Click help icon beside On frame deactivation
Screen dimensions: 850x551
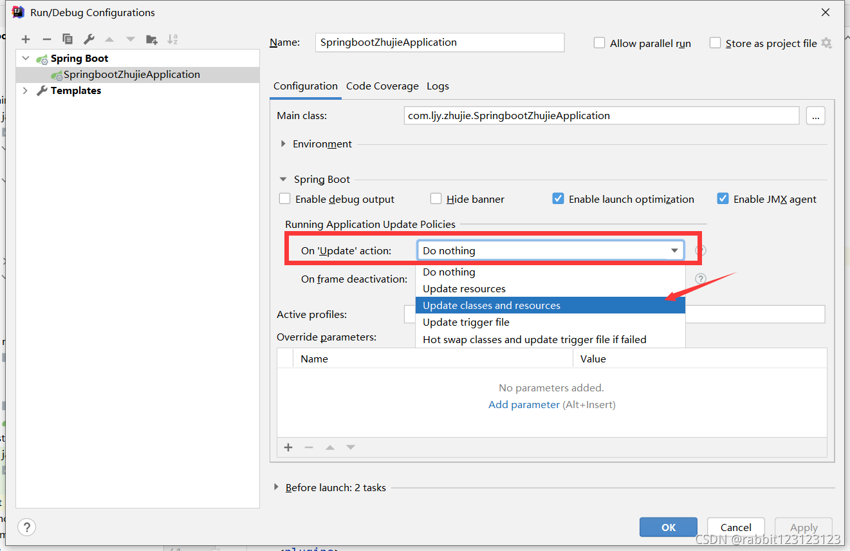click(x=701, y=279)
